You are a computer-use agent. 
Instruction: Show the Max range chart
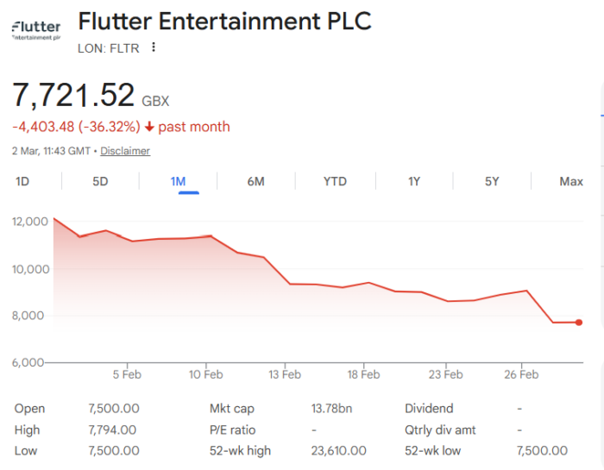coord(571,181)
